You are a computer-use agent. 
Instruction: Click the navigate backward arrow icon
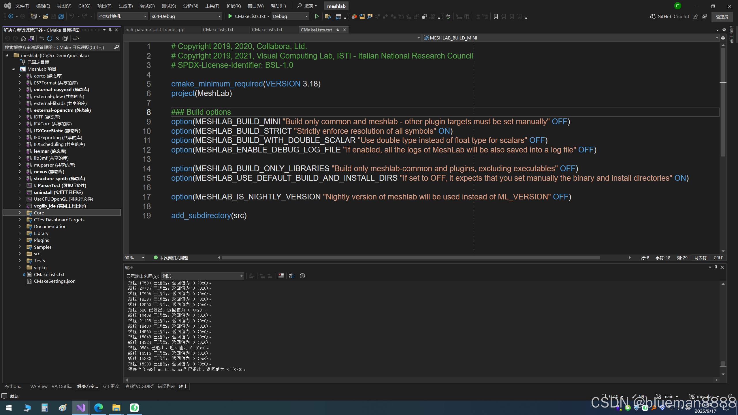click(11, 16)
